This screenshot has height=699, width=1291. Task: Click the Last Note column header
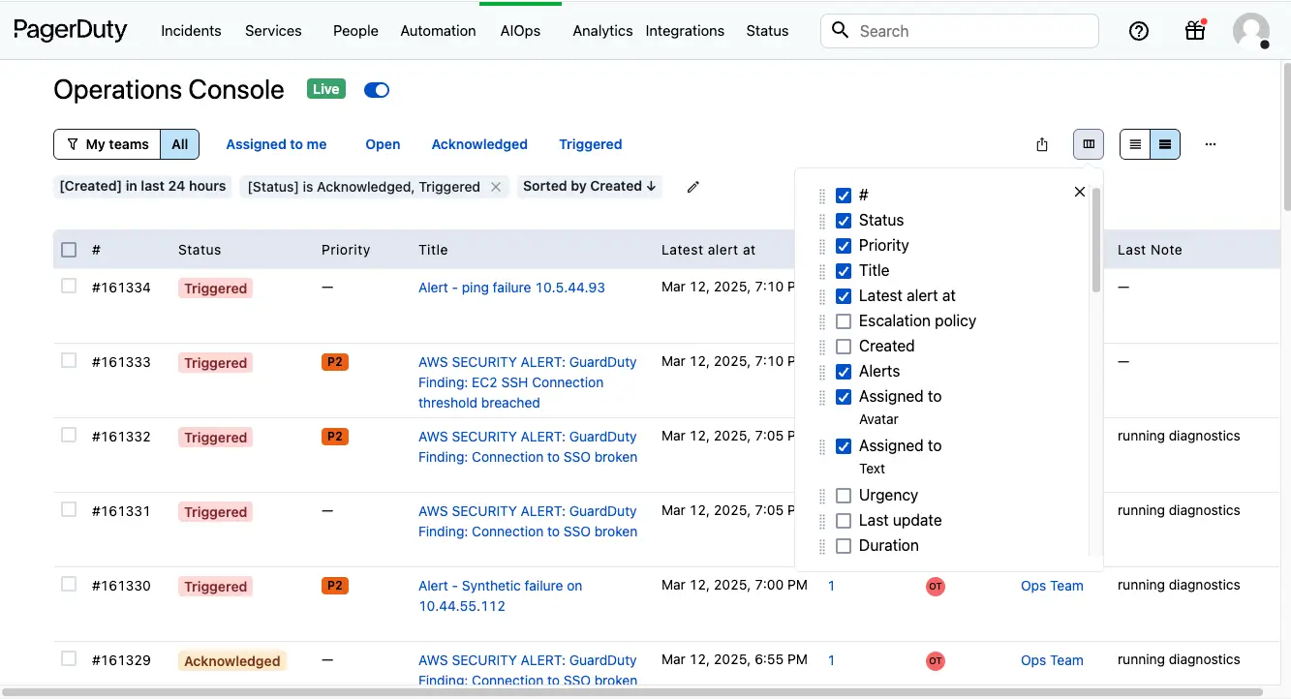click(x=1150, y=250)
